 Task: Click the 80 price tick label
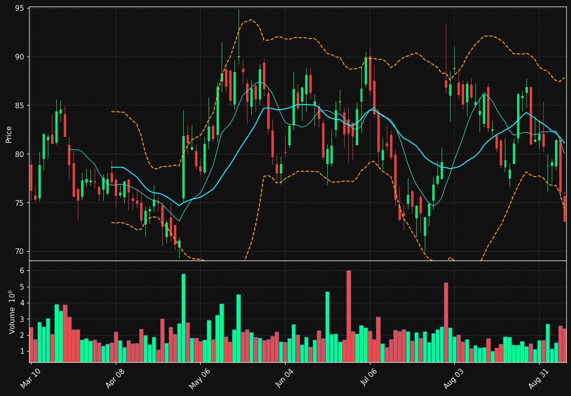coord(20,154)
